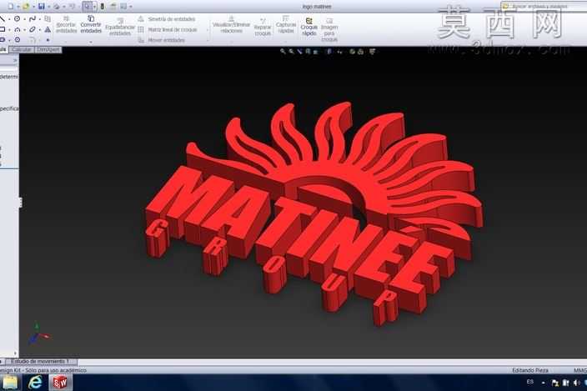Activate the Select cursor tool
Viewport: 587px width, 391px height.
pos(87,7)
